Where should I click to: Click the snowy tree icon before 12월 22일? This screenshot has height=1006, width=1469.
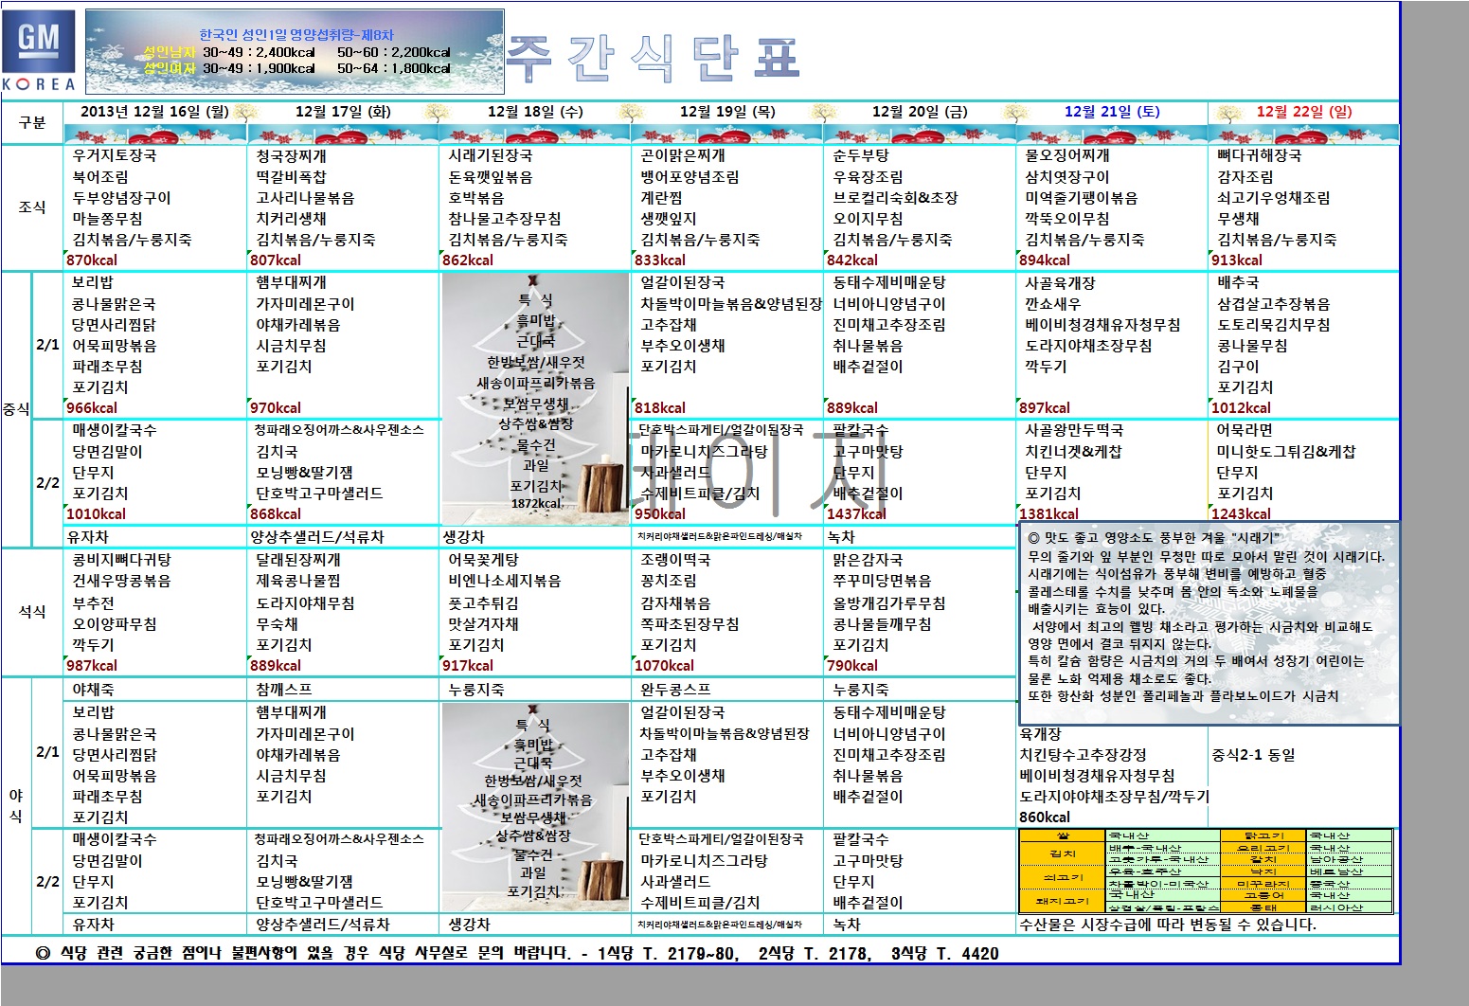1227,113
